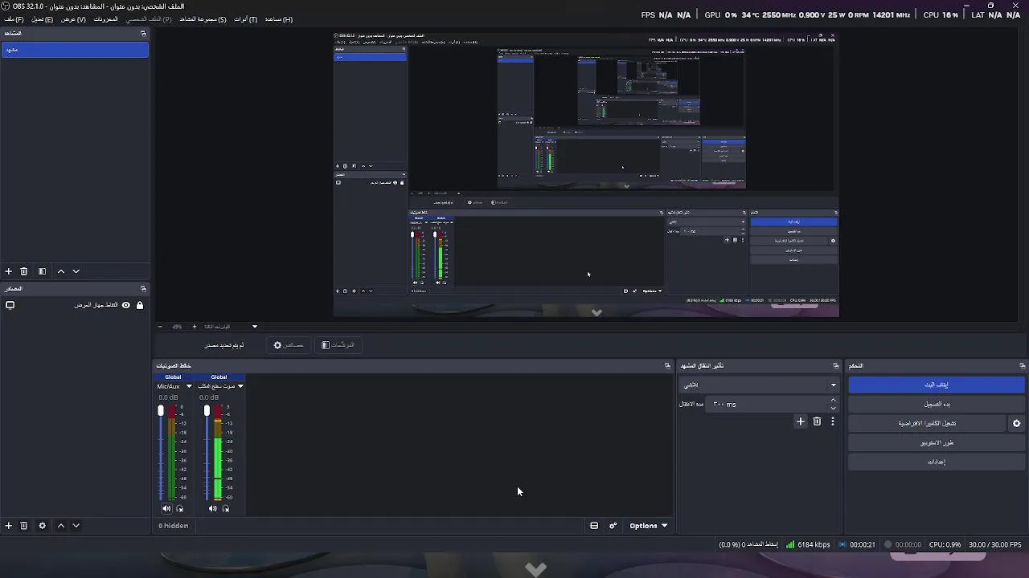
Task: Click the 30.00 / 30.00 FPS status entry
Action: pos(995,544)
